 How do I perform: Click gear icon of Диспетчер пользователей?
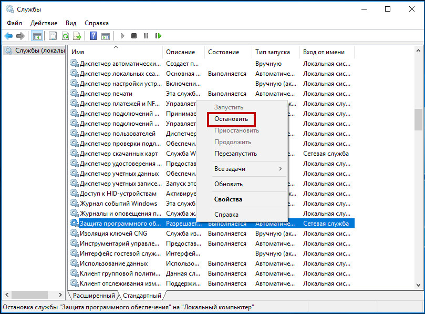[74, 134]
